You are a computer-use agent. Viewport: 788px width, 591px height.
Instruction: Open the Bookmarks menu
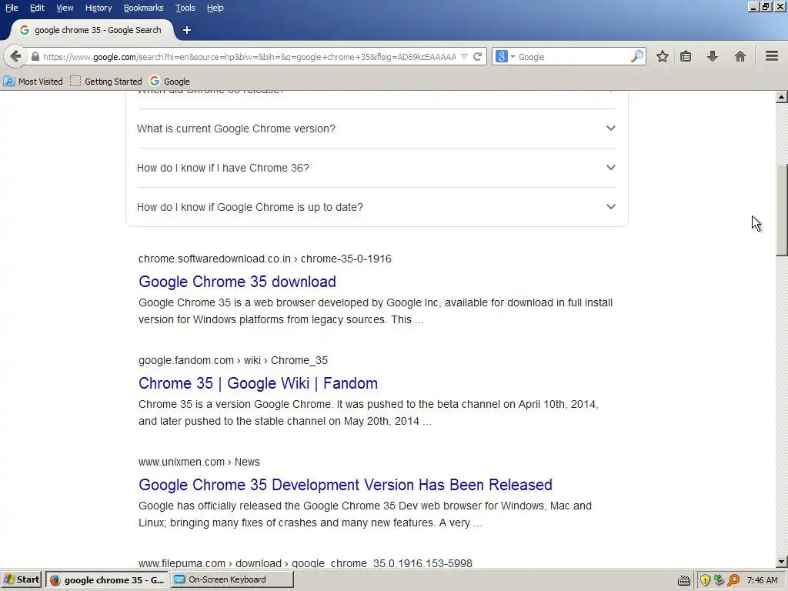coord(144,8)
